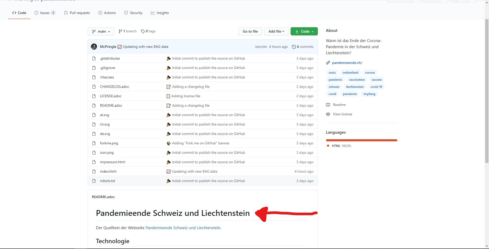
Task: Open the green Code dropdown
Action: point(304,31)
